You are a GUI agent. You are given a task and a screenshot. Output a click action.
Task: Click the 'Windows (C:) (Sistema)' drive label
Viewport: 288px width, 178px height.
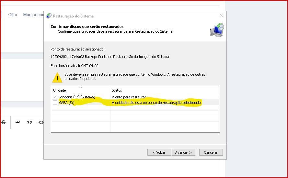(76, 97)
